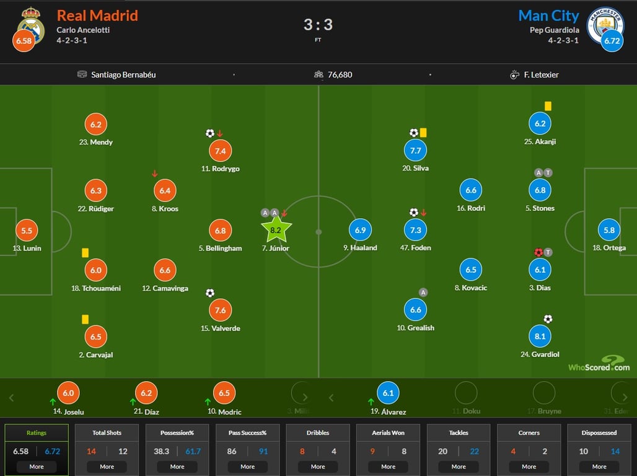The height and width of the screenshot is (476, 637).
Task: Click the referee whistle icon
Action: [514, 75]
